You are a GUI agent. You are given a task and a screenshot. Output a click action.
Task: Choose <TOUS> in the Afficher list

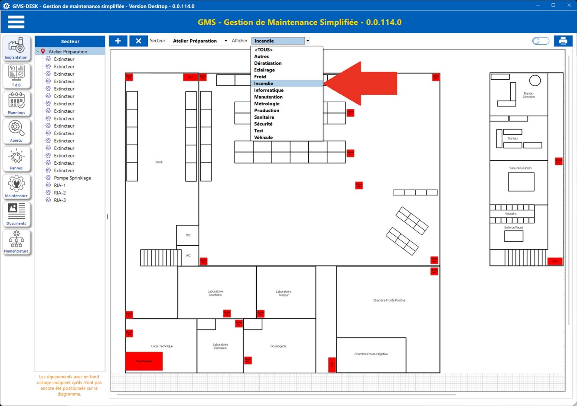(x=263, y=50)
